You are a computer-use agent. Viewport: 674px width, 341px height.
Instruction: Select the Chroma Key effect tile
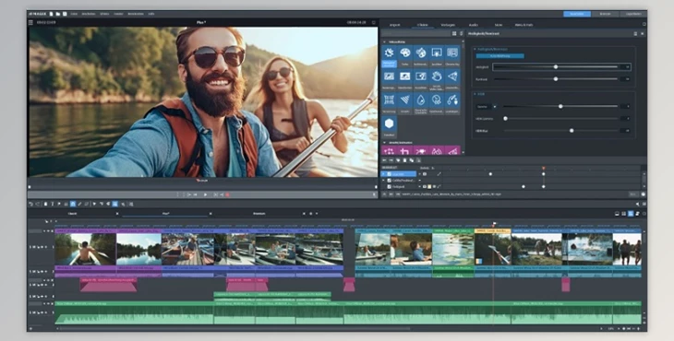pos(452,56)
